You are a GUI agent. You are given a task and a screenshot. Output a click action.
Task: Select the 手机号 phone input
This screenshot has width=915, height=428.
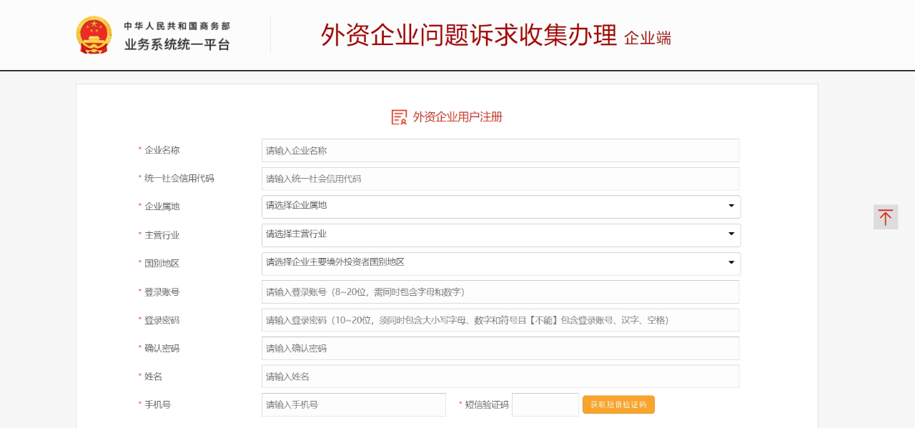pos(354,404)
